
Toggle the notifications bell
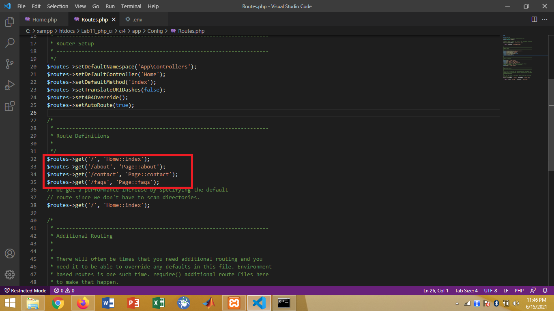(x=545, y=290)
